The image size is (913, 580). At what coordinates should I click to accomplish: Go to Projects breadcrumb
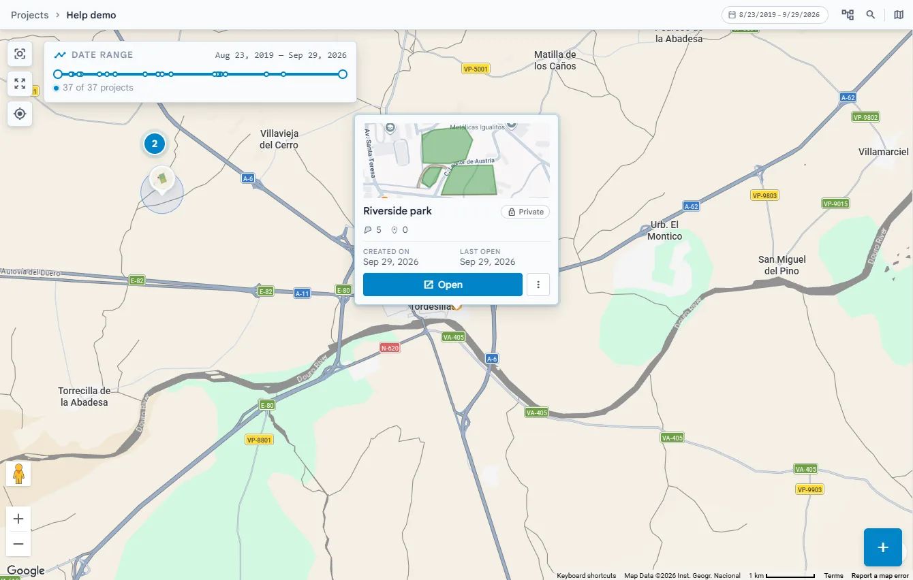30,15
